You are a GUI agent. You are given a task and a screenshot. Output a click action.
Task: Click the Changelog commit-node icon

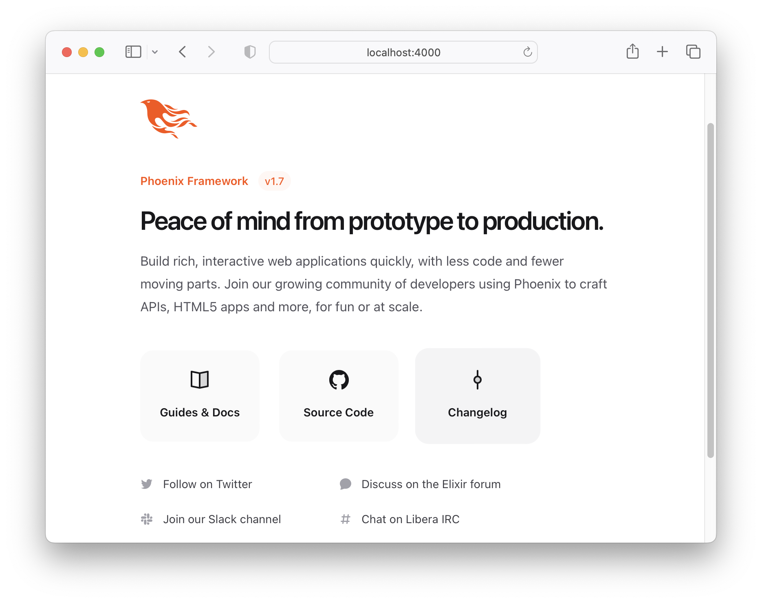478,380
